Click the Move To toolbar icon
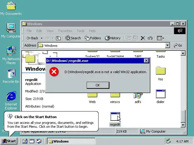Screen dimensions: 194x145 click(x=129, y=38)
